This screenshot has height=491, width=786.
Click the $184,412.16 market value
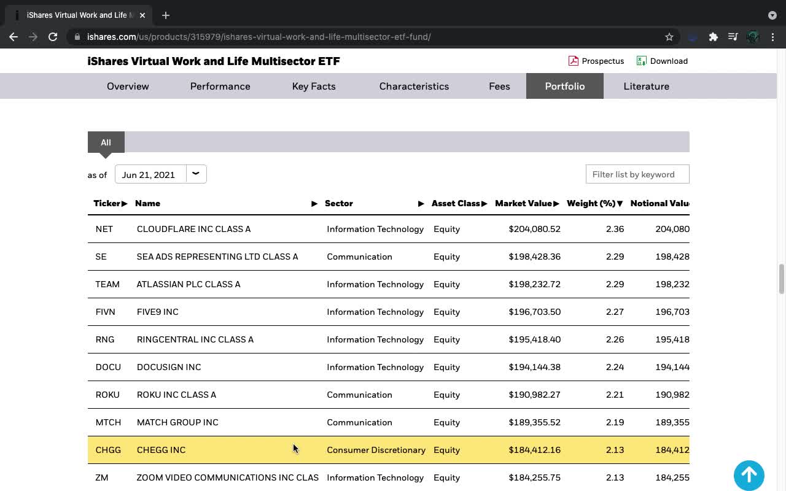point(534,450)
